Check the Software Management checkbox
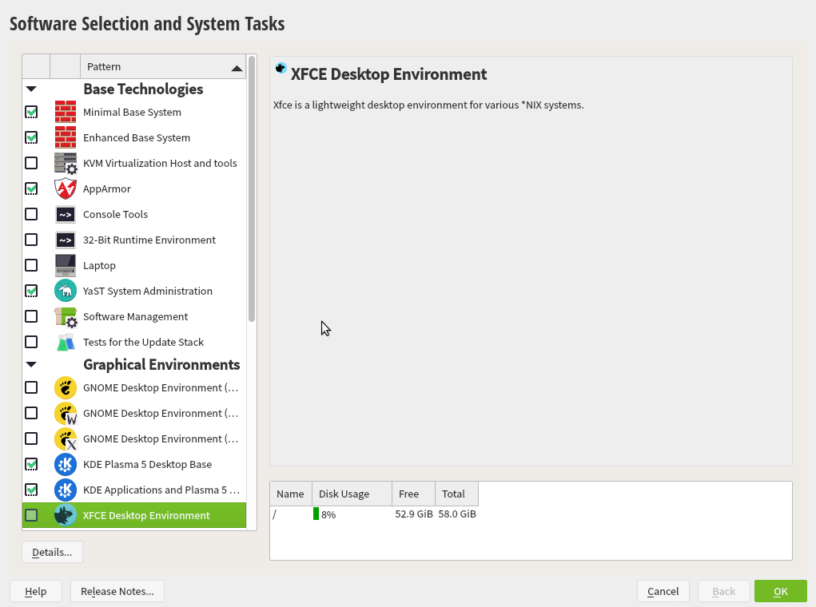Viewport: 816px width, 607px height. (x=31, y=316)
